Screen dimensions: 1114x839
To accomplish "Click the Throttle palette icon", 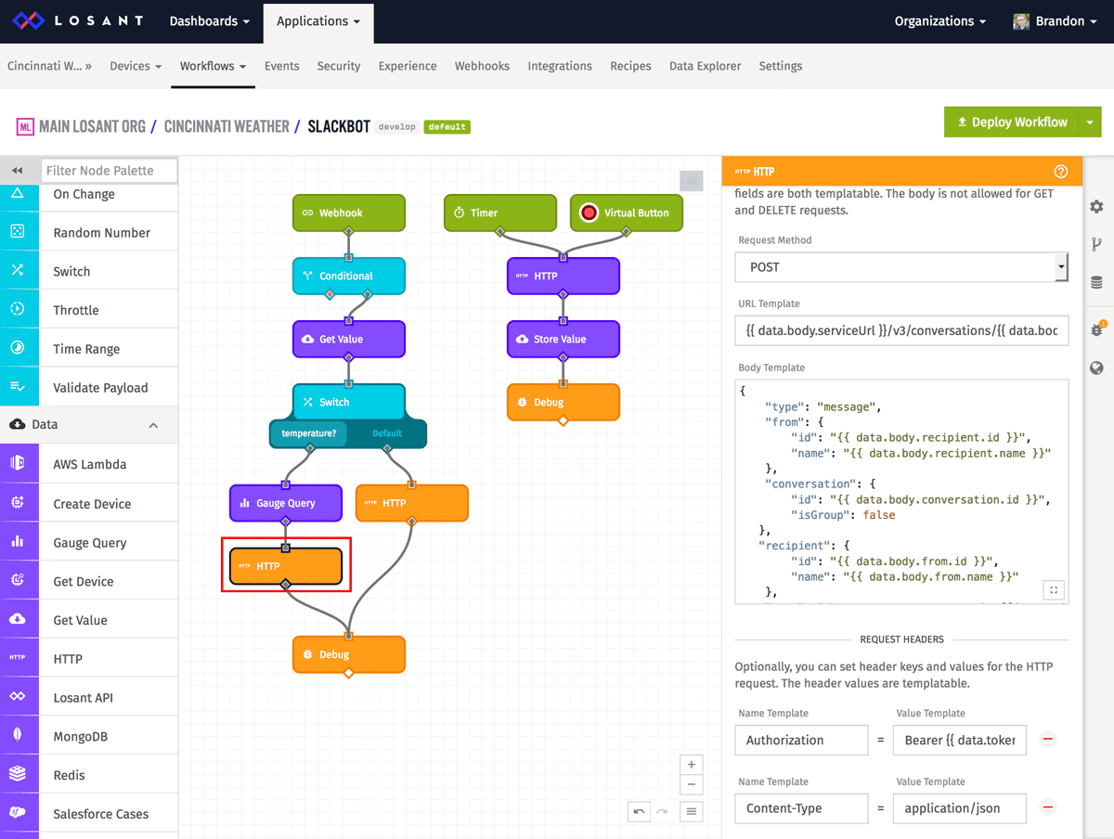I will pos(18,310).
